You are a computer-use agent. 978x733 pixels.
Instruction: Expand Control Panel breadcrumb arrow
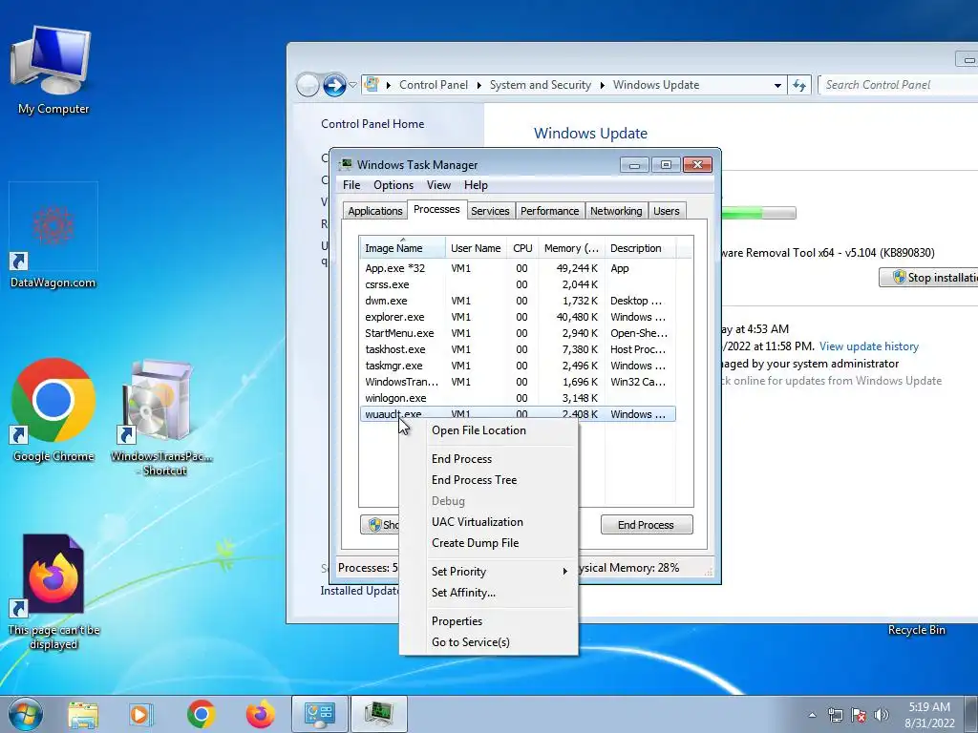coord(479,85)
